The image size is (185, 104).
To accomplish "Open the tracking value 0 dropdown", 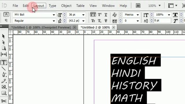I will pyautogui.click(x=138, y=21).
